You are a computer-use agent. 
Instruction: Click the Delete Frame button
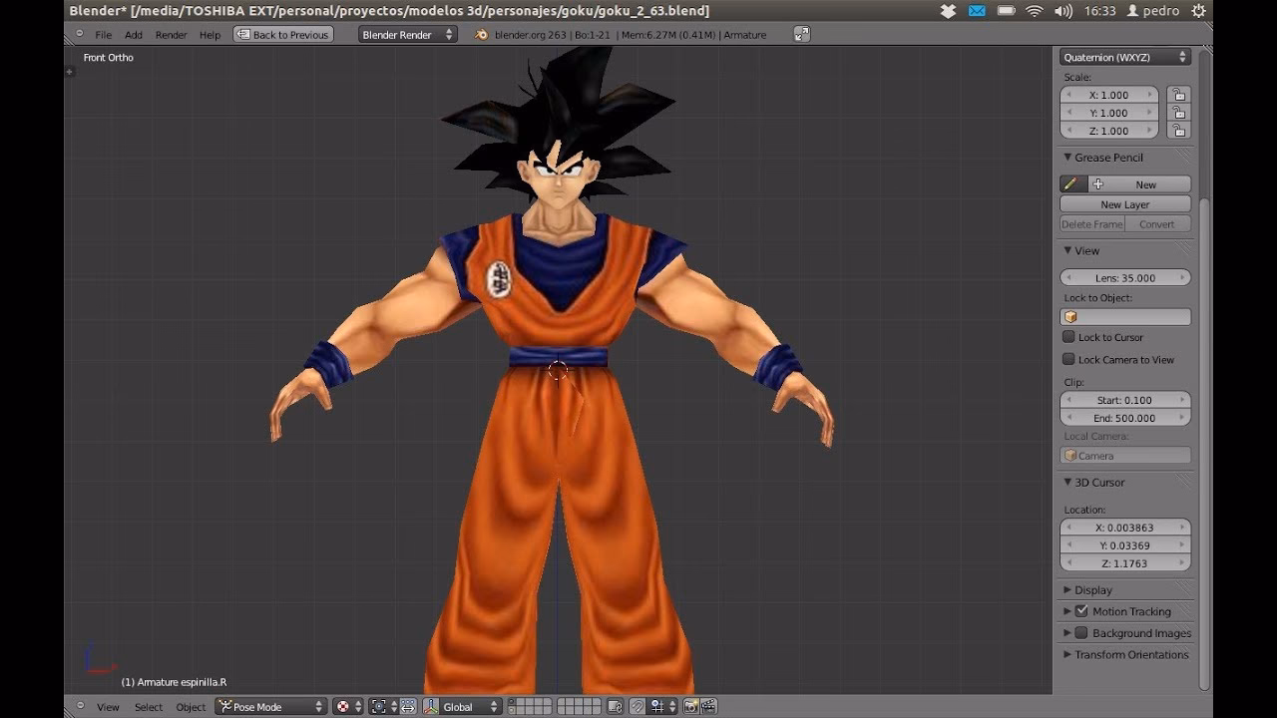click(x=1091, y=224)
